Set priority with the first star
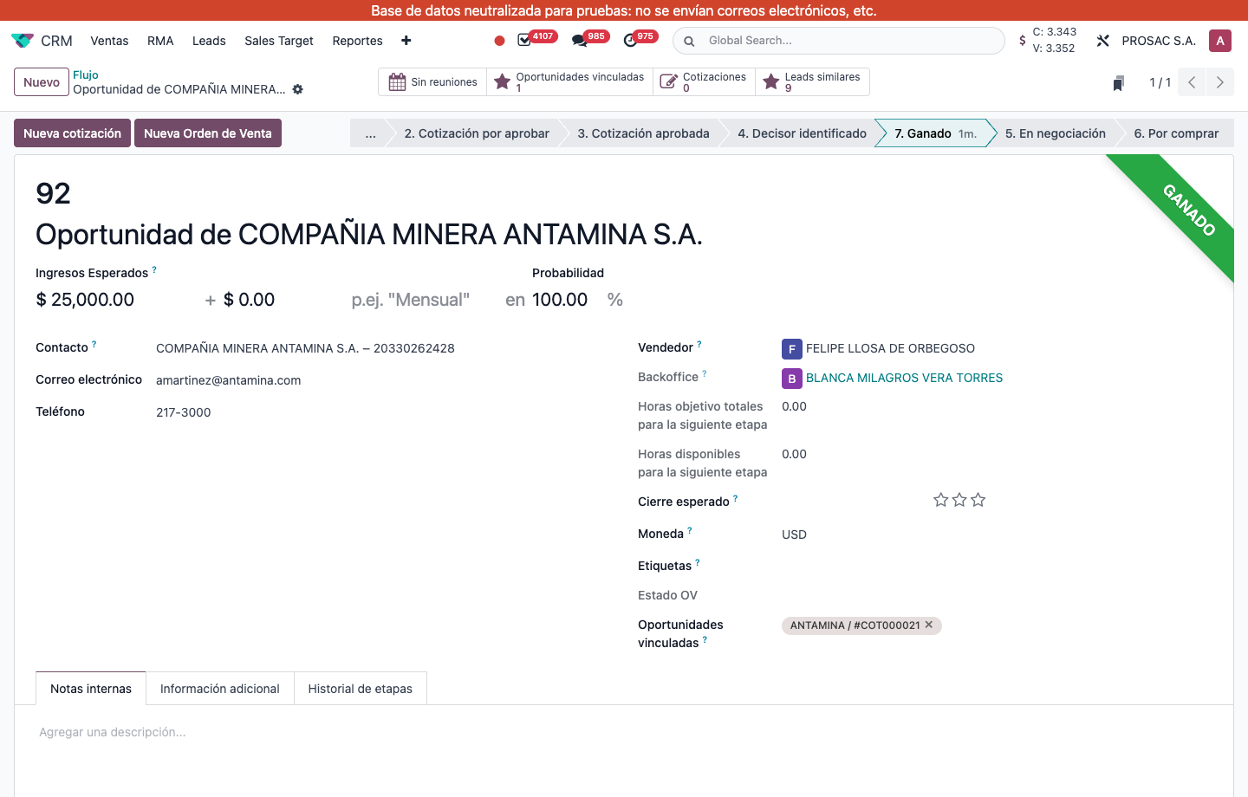Image resolution: width=1248 pixels, height=797 pixels. tap(941, 500)
